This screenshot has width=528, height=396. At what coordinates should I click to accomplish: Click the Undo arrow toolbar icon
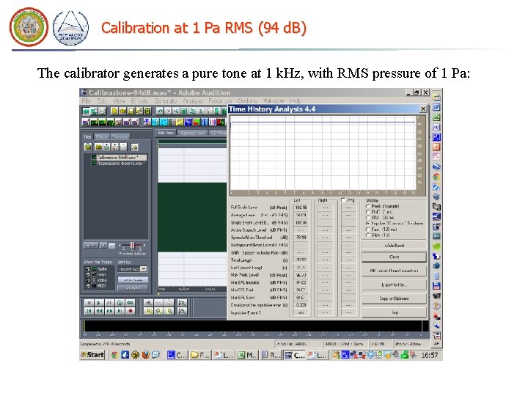pos(161,111)
